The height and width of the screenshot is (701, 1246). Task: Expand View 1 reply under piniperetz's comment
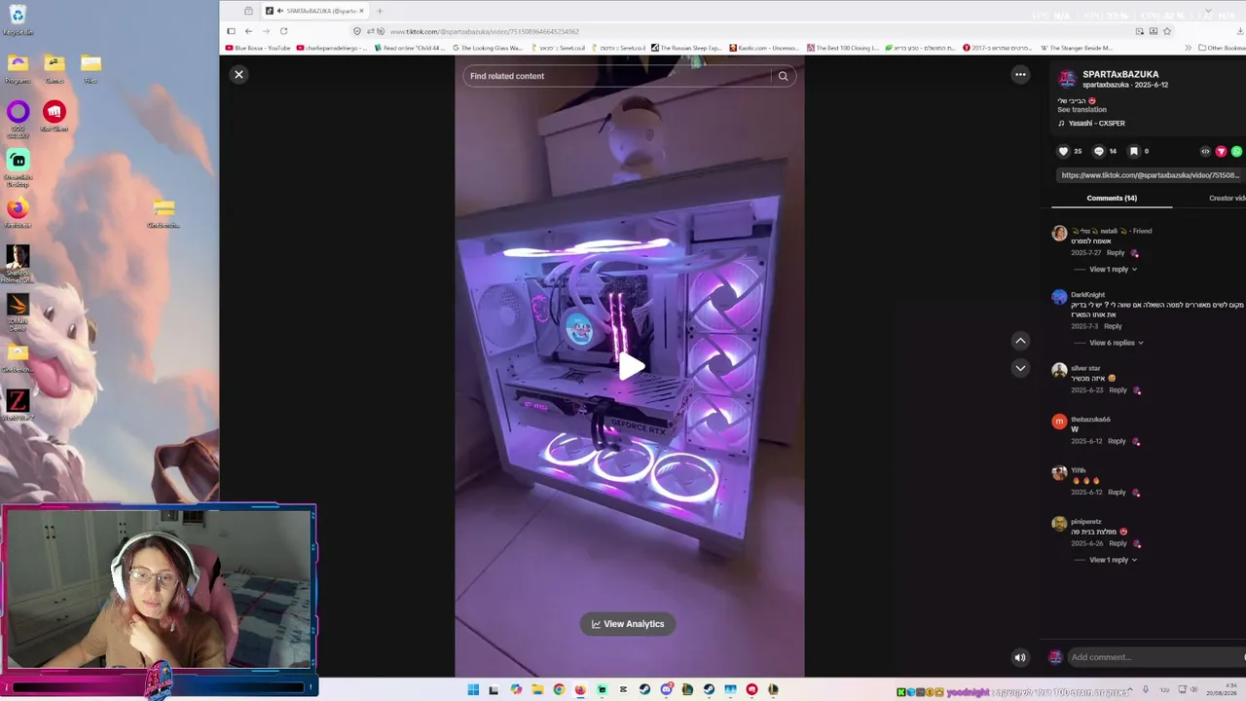click(x=1113, y=560)
